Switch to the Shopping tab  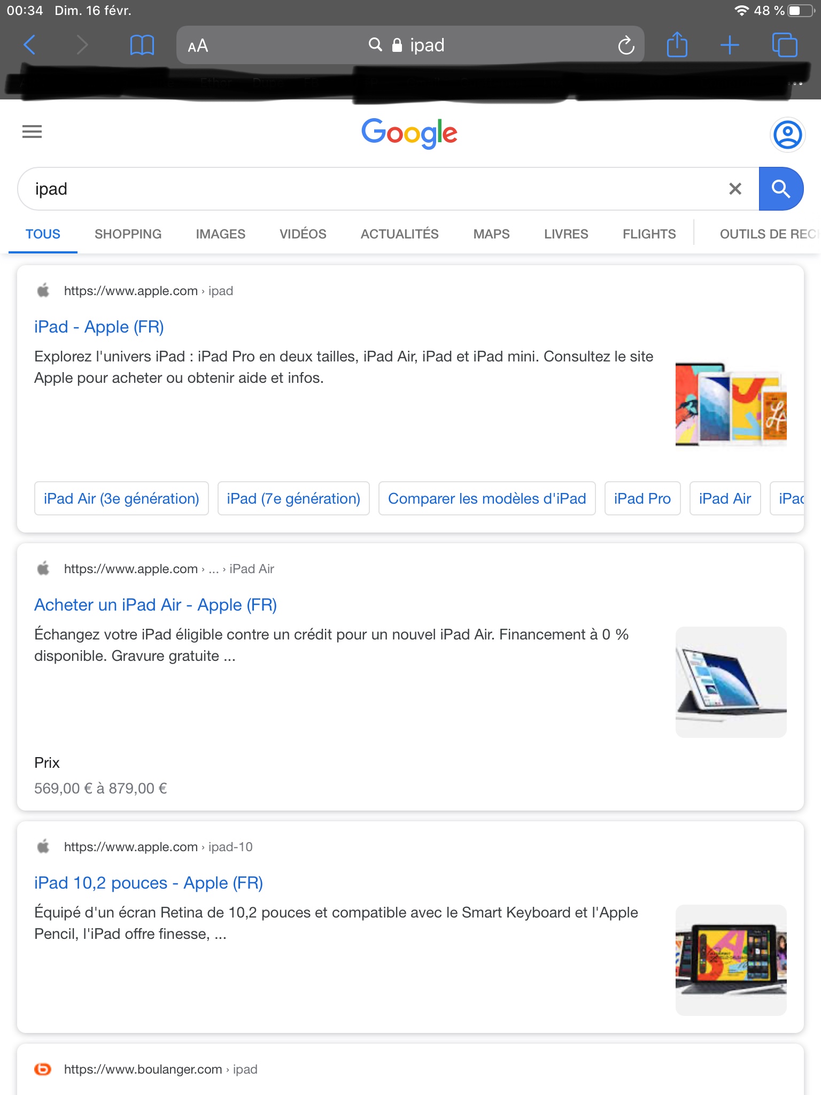tap(128, 234)
